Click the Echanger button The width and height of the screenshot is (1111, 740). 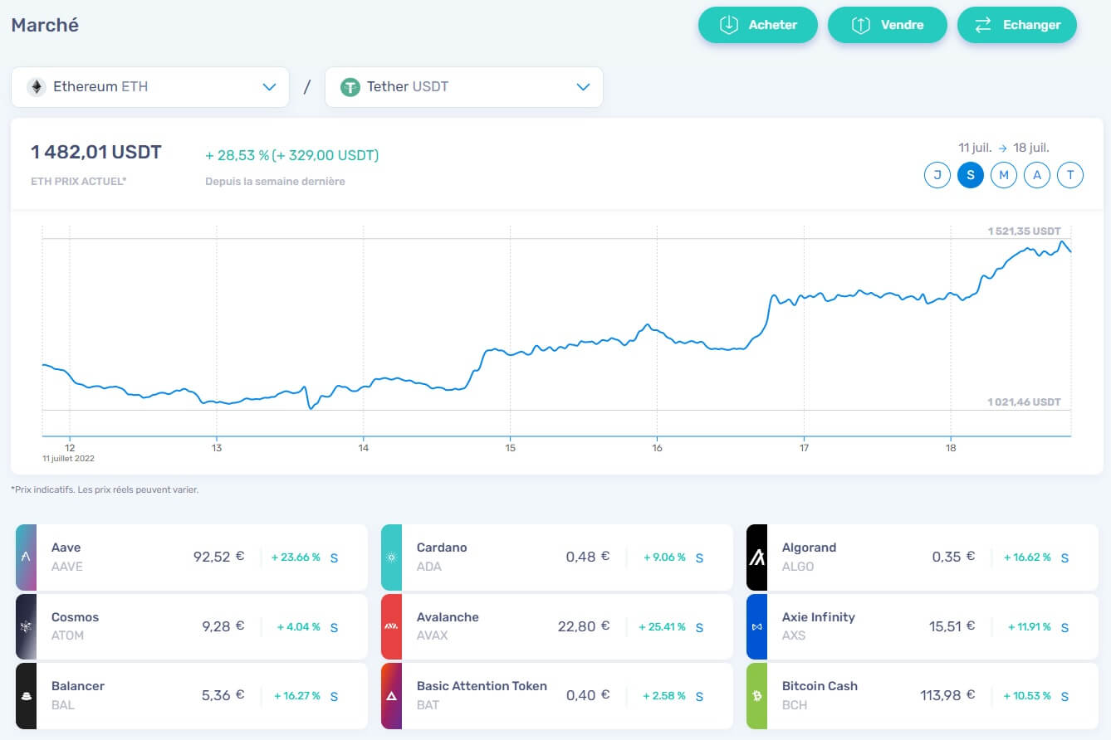click(x=1016, y=25)
